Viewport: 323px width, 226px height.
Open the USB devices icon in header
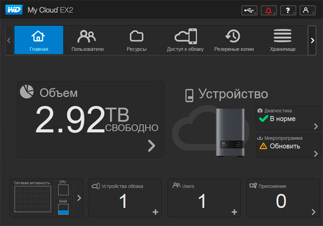[x=251, y=10]
